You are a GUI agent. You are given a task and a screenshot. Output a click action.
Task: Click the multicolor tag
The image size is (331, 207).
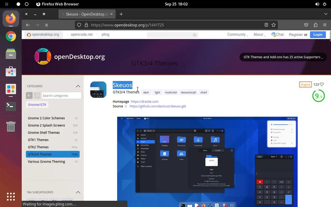pyautogui.click(x=171, y=92)
